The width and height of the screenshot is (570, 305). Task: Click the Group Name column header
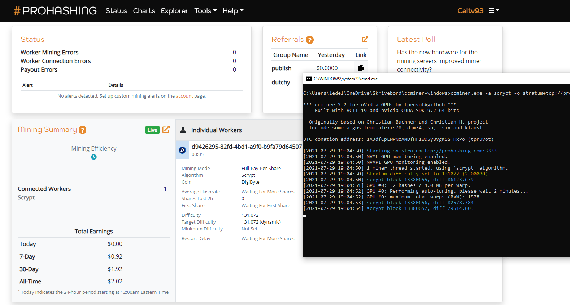(291, 55)
